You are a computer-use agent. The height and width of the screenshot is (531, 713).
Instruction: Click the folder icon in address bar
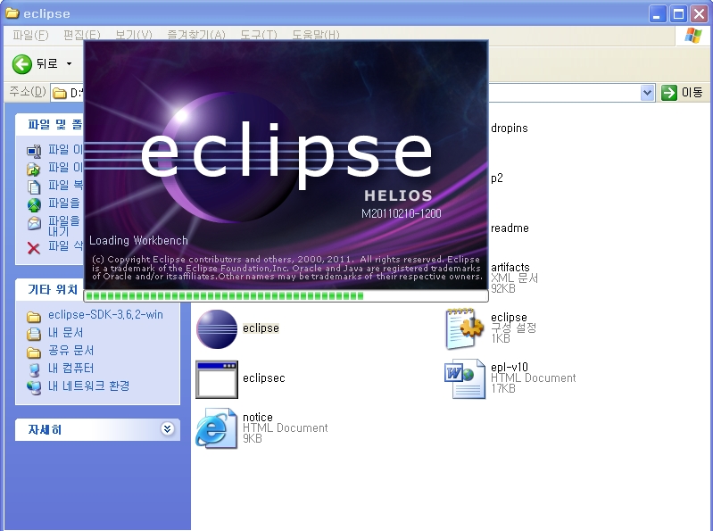coord(59,93)
